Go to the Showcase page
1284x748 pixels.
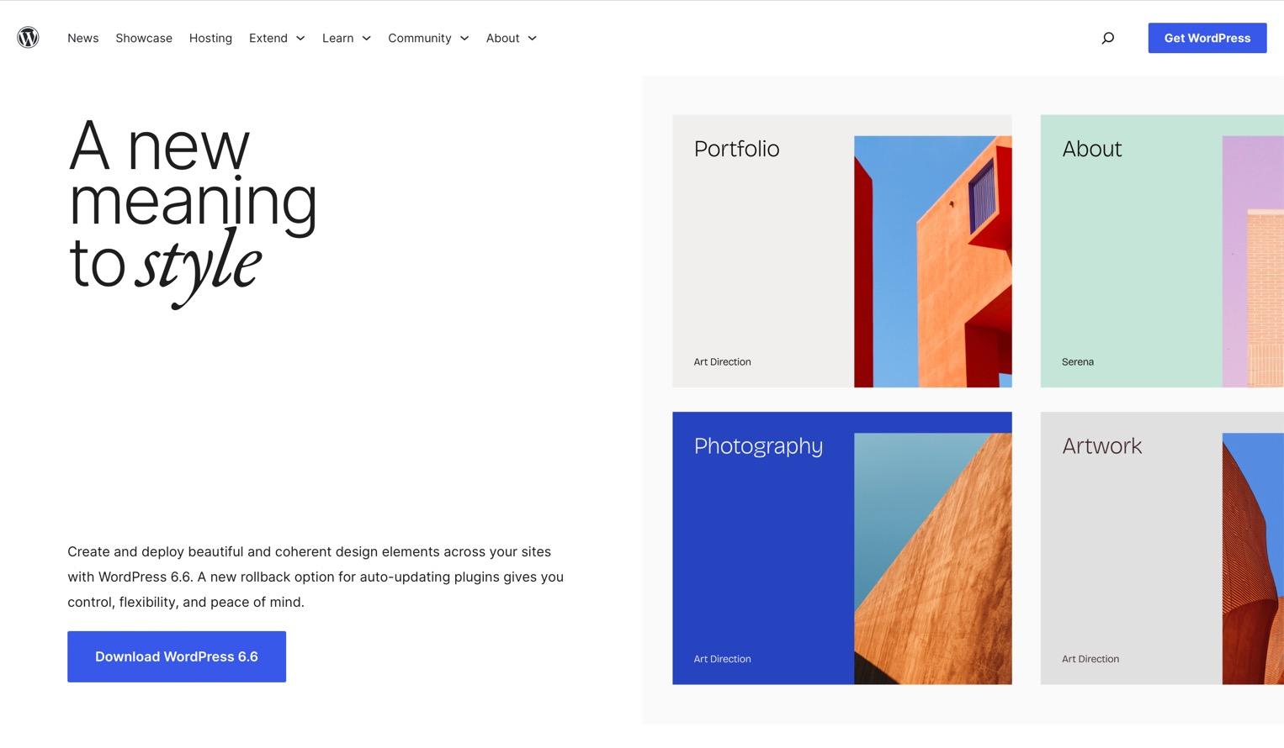pyautogui.click(x=144, y=38)
